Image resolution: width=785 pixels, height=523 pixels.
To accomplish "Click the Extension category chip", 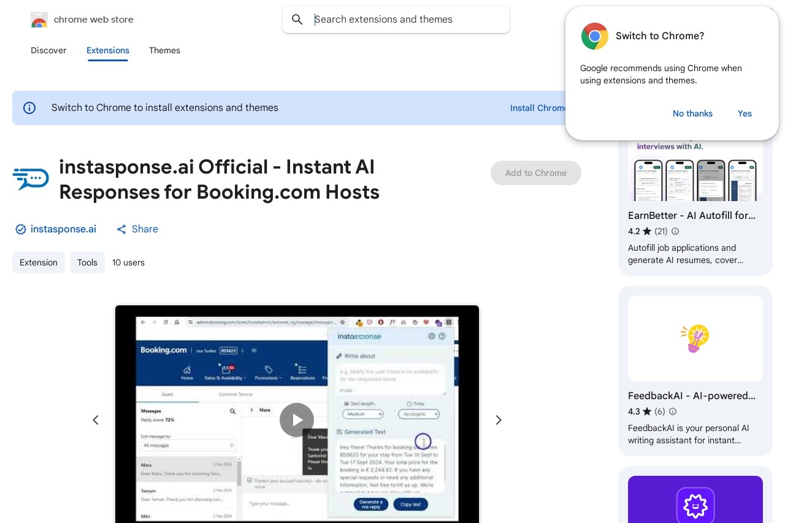I will (39, 262).
